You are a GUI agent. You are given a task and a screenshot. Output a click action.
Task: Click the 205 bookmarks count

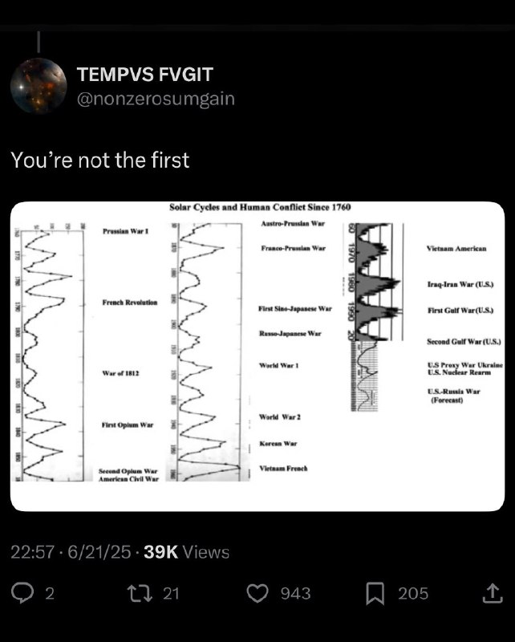point(413,593)
